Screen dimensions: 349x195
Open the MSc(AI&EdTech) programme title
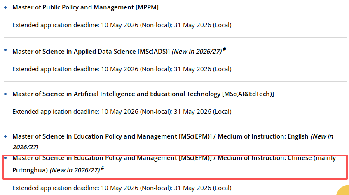coord(143,94)
